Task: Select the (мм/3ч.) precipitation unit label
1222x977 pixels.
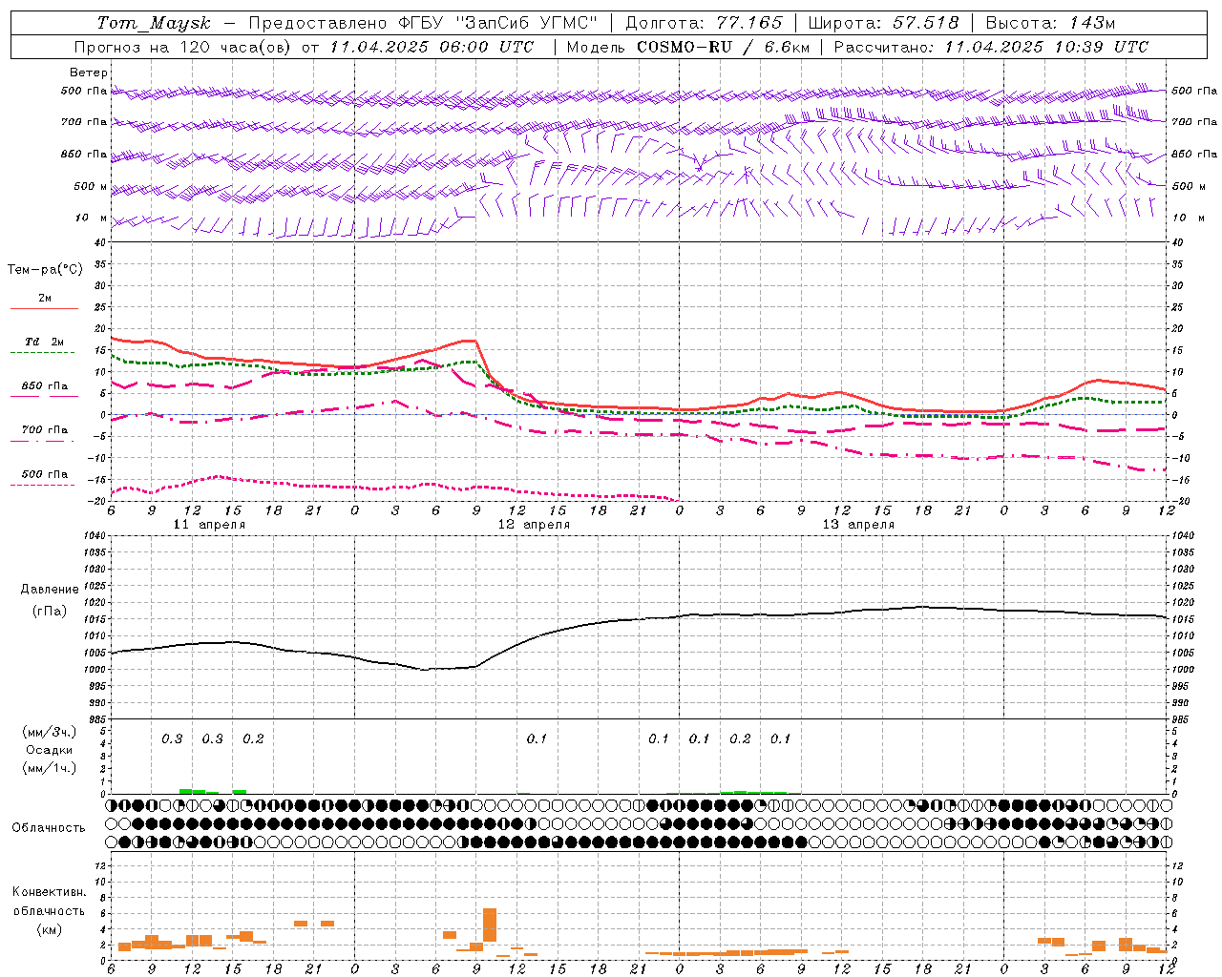Action: coord(50,733)
